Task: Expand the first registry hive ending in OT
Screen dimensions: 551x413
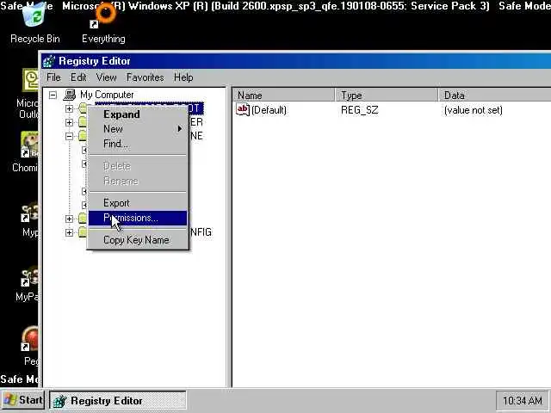Action: pos(69,108)
